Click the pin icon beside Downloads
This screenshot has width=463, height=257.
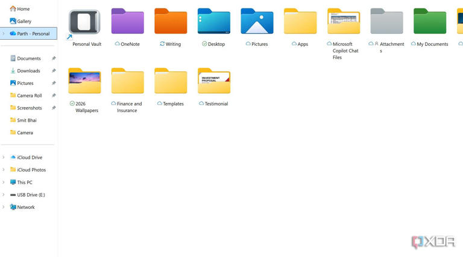54,71
